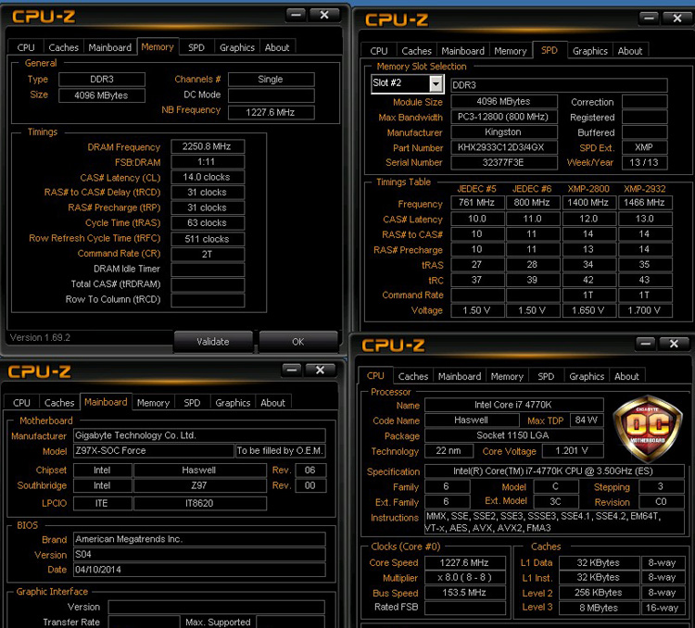The image size is (695, 628).
Task: Select SPD tab in Processor window
Action: (546, 376)
